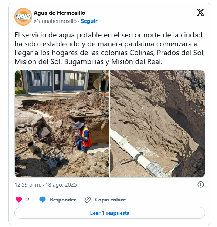The height and width of the screenshot is (227, 217).
Task: Follow the account via Seguir
Action: click(x=89, y=21)
